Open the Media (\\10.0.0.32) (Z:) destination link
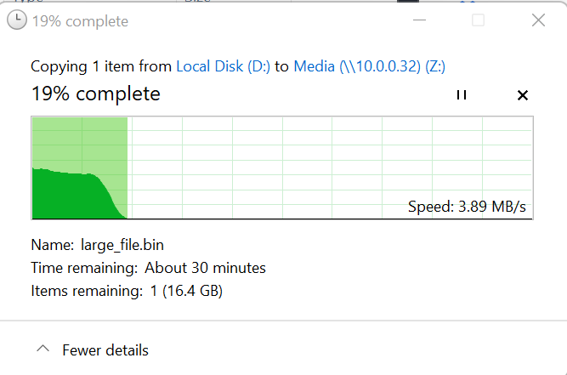Image resolution: width=567 pixels, height=375 pixels. point(369,66)
